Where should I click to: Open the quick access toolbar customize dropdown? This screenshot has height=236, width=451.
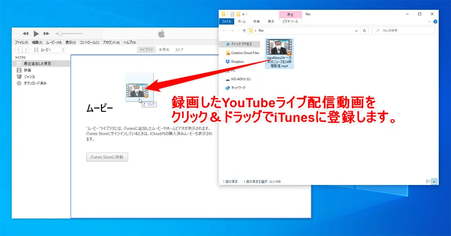click(244, 14)
